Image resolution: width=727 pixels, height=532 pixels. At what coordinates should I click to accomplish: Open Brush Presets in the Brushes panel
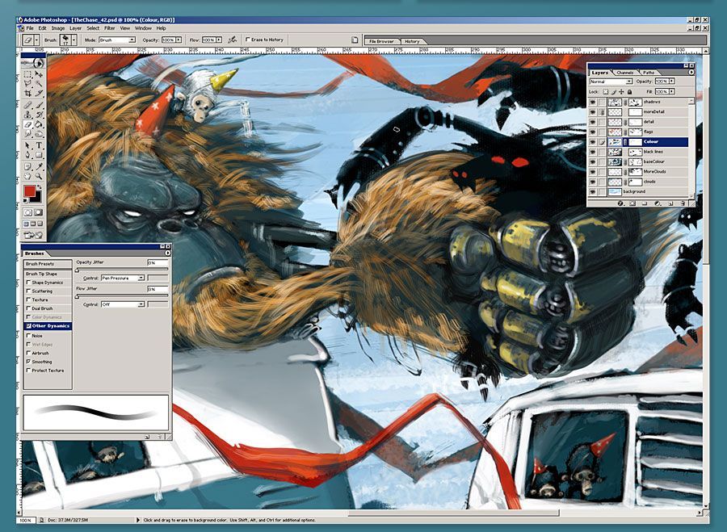coord(48,264)
